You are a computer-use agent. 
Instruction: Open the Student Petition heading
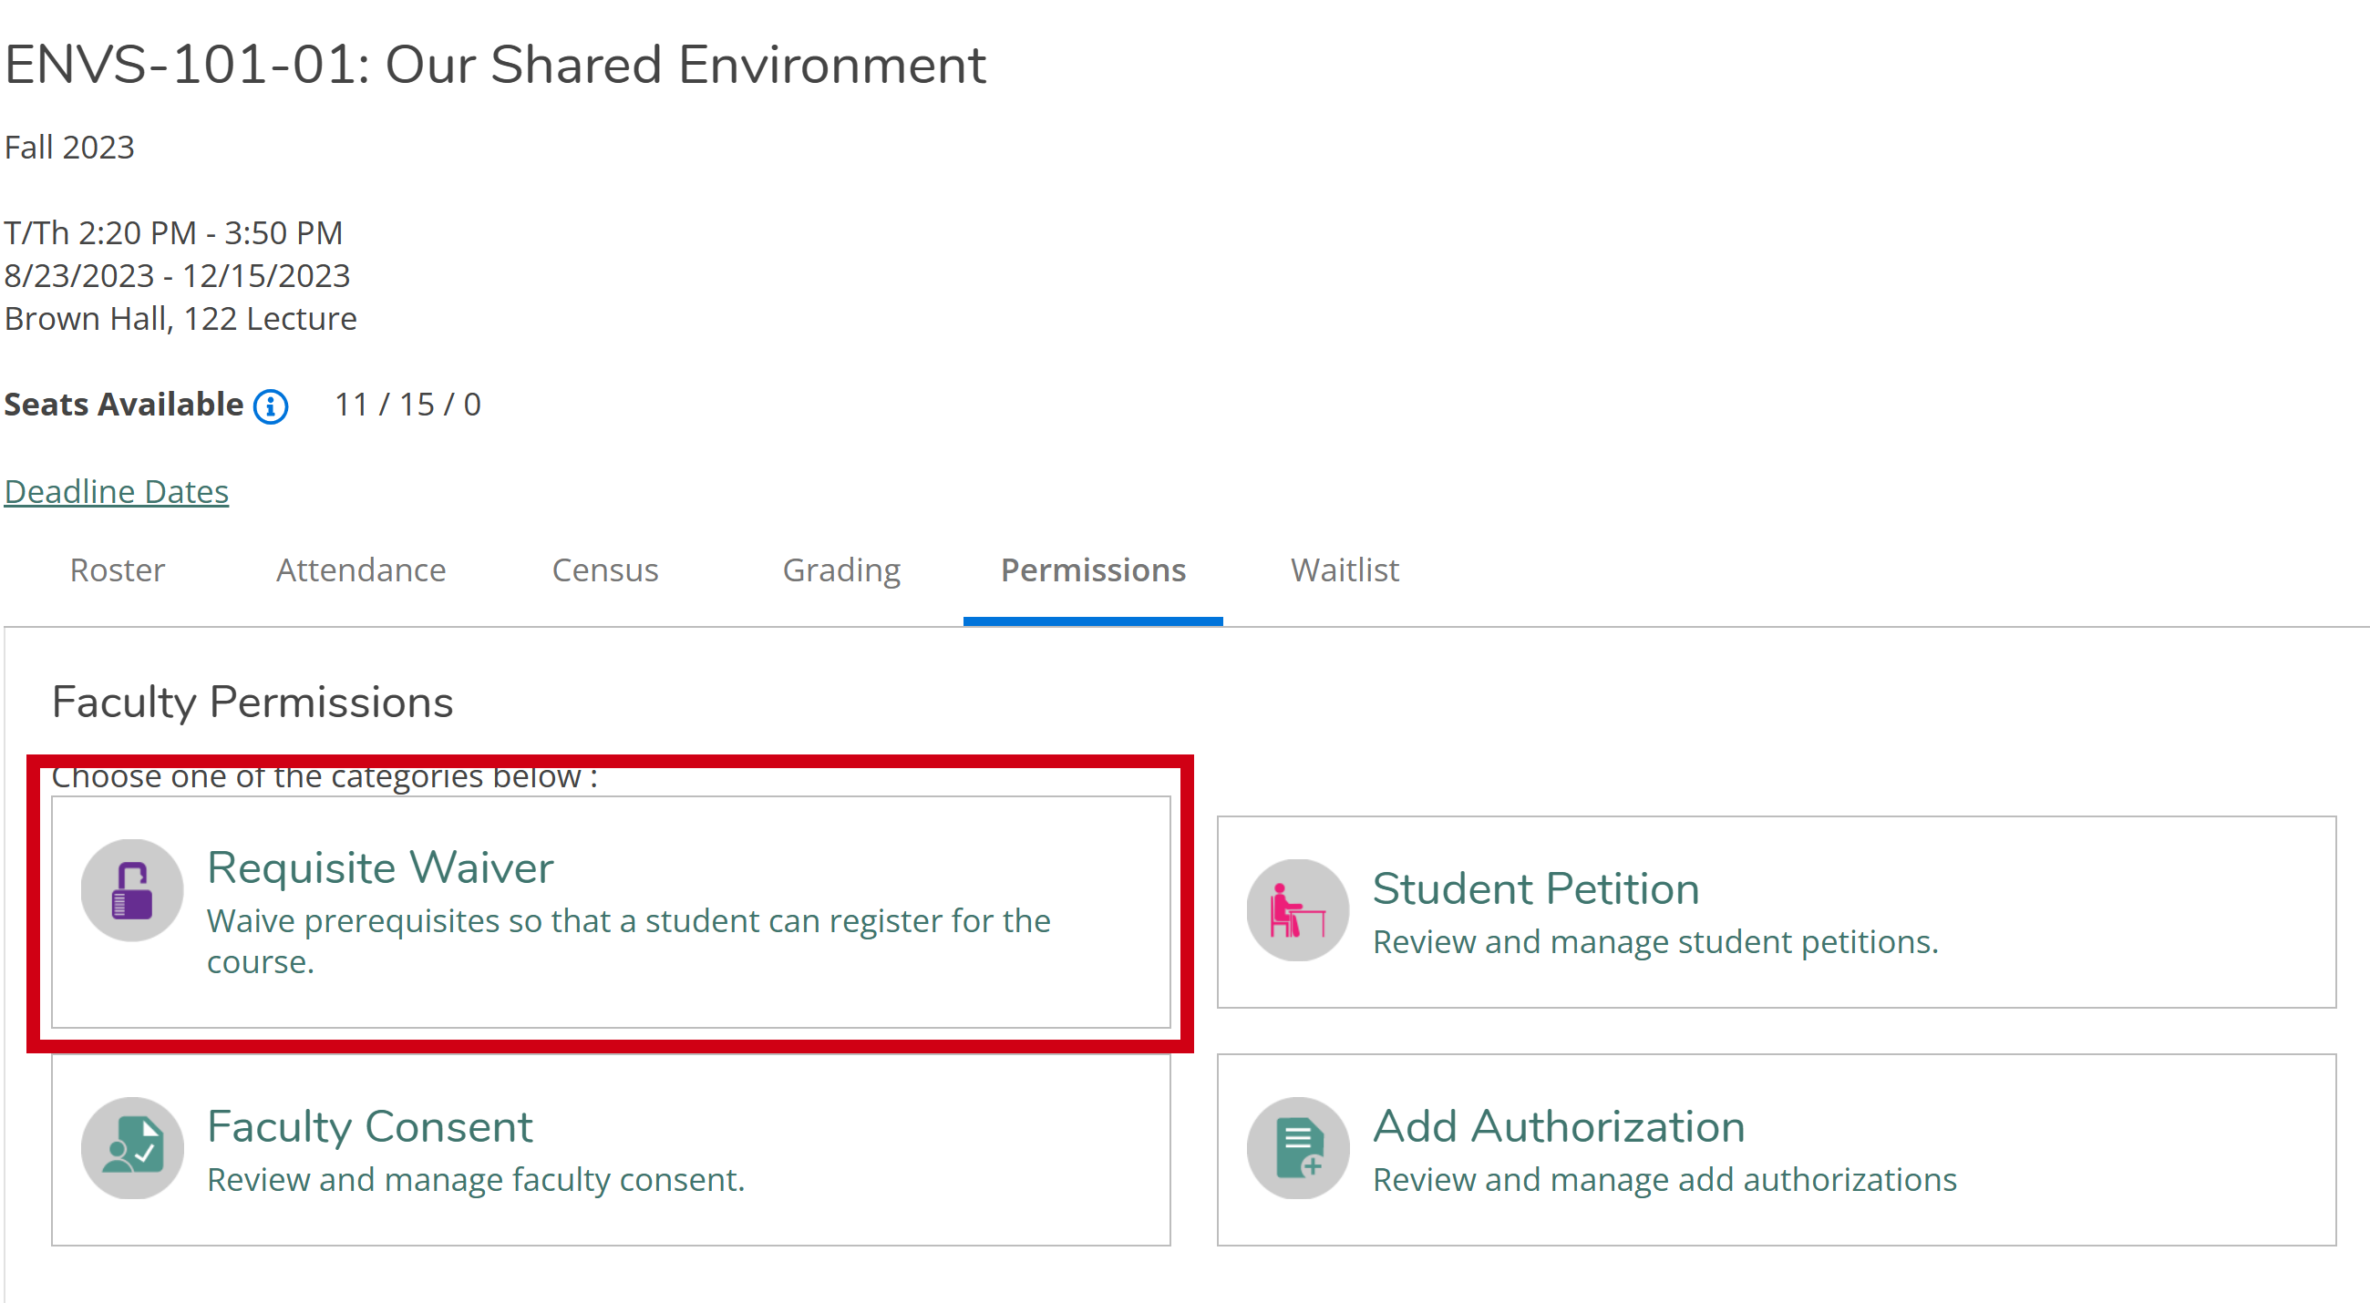pyautogui.click(x=1535, y=889)
